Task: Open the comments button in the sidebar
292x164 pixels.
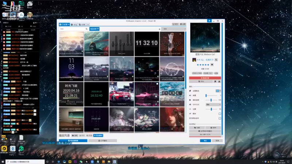Action: point(201,81)
